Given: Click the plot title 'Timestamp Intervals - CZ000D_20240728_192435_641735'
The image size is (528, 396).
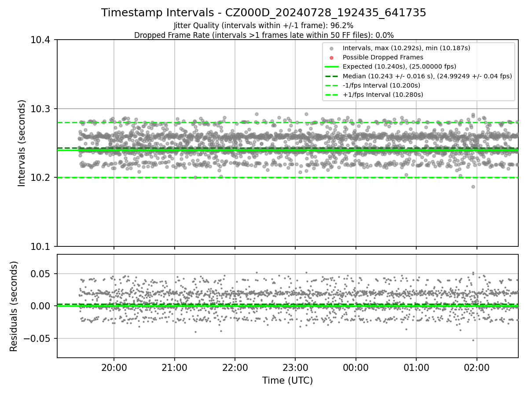Looking at the screenshot, I should click(x=264, y=13).
